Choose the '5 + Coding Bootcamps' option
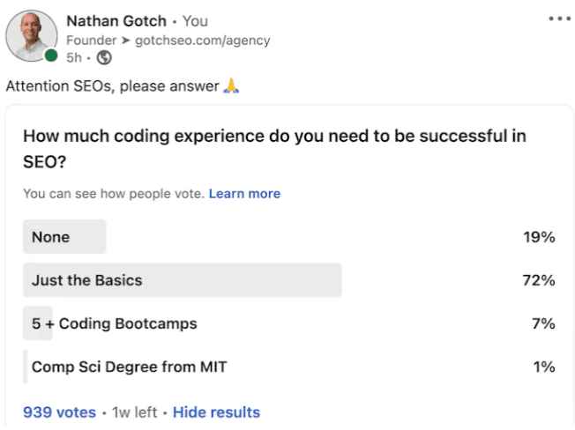 click(x=114, y=323)
